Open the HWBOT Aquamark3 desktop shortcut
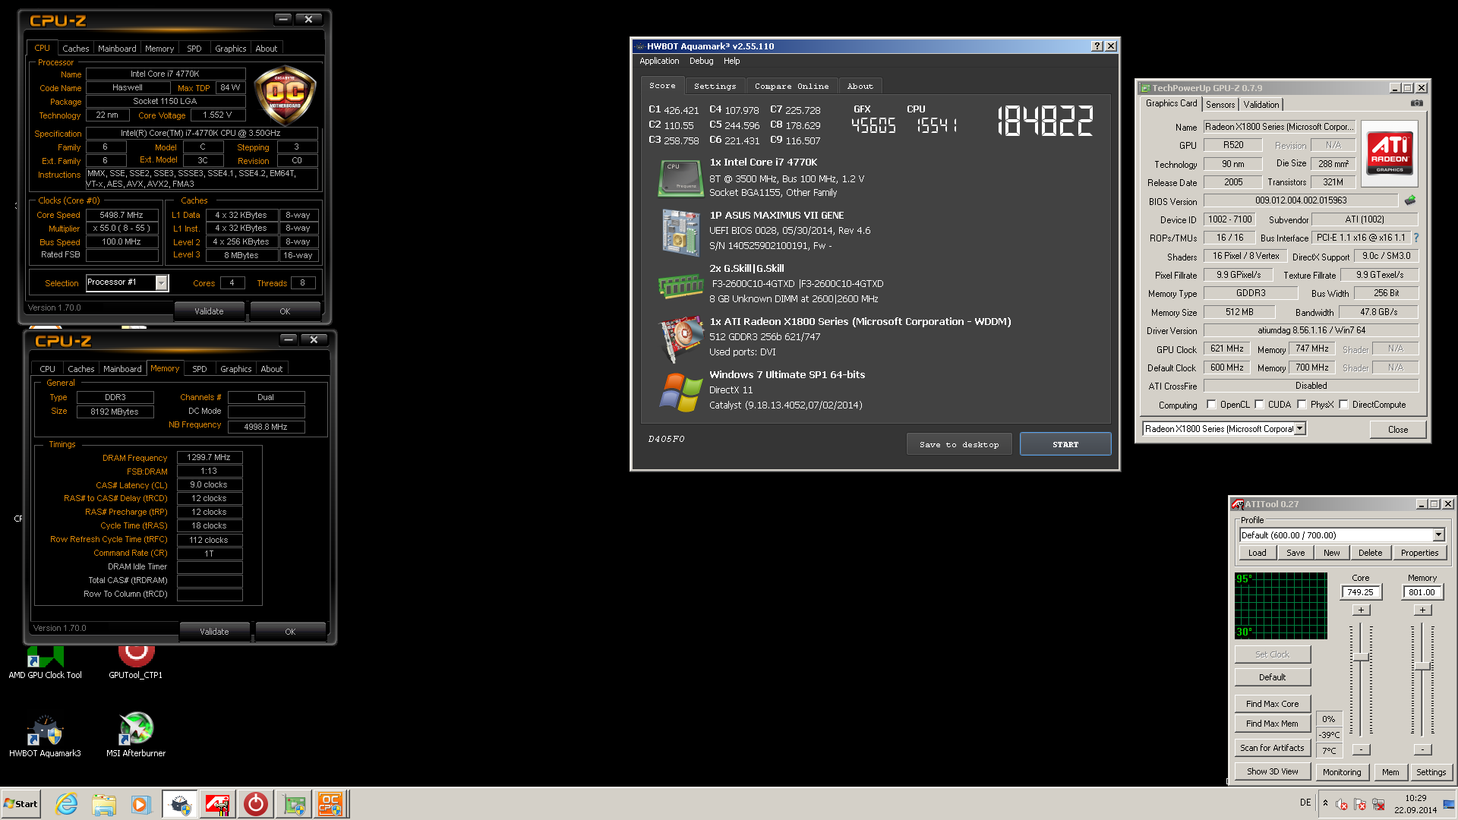Image resolution: width=1458 pixels, height=820 pixels. pos(45,736)
